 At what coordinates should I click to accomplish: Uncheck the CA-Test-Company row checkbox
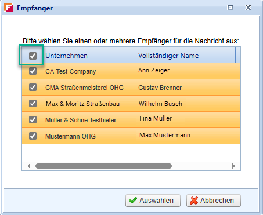point(33,71)
